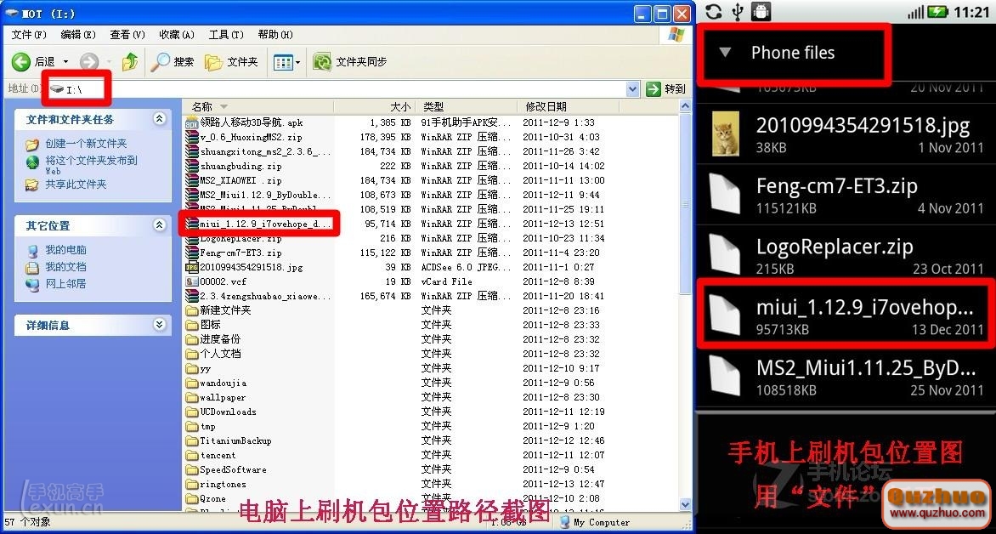Select v_0.6_HuoxingMS2.zip archive icon

point(192,137)
